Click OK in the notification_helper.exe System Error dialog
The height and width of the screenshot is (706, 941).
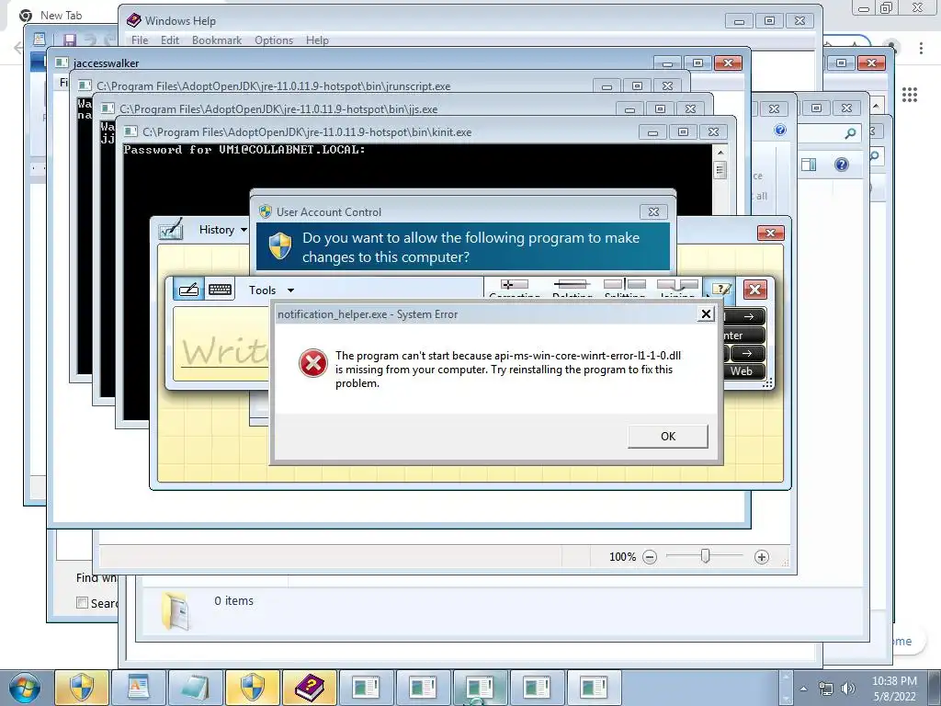668,437
